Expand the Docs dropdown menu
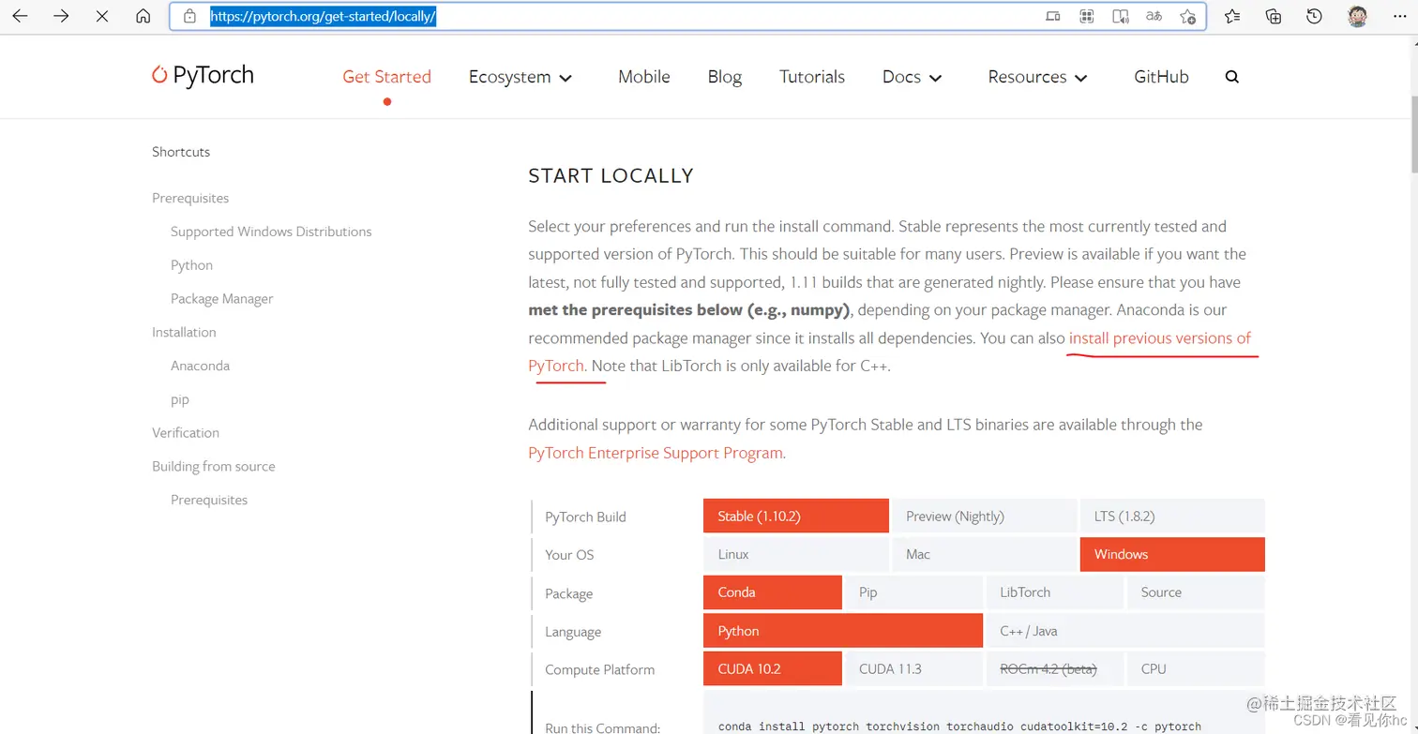This screenshot has height=734, width=1418. 912,77
